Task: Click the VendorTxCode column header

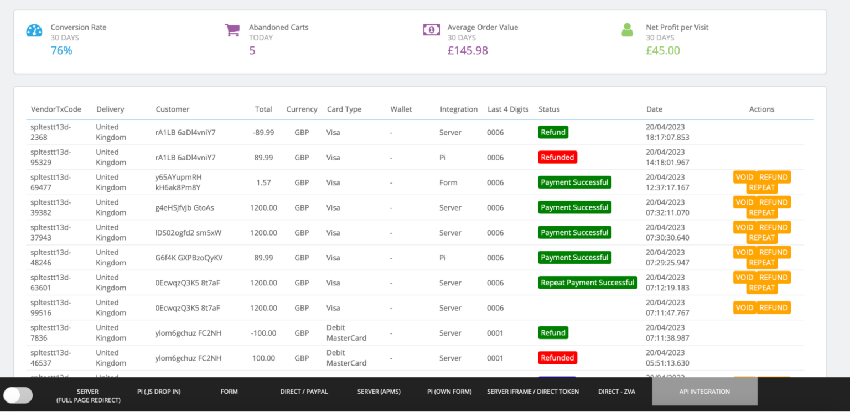Action: (56, 109)
